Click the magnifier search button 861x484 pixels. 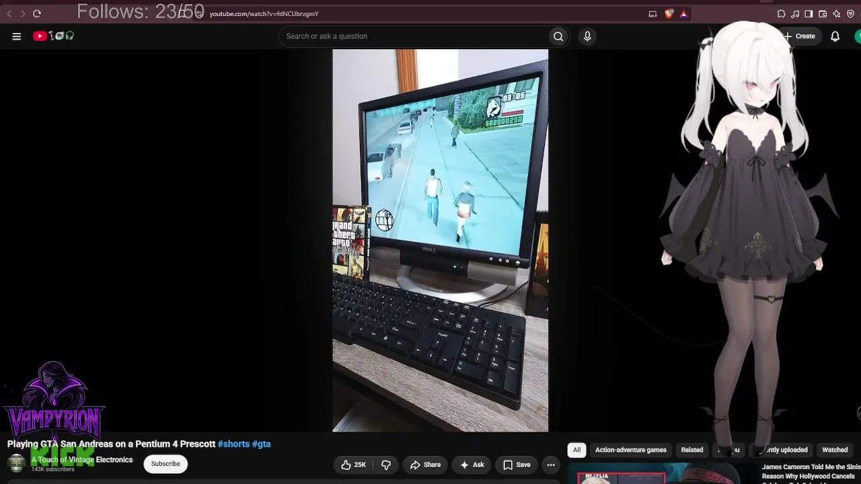pos(558,36)
